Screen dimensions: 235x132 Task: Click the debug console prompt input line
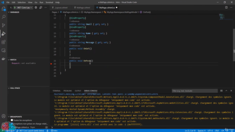[142, 128]
